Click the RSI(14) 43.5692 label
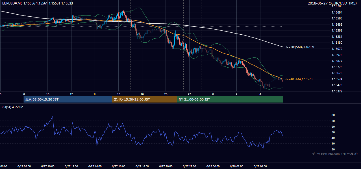 point(12,107)
